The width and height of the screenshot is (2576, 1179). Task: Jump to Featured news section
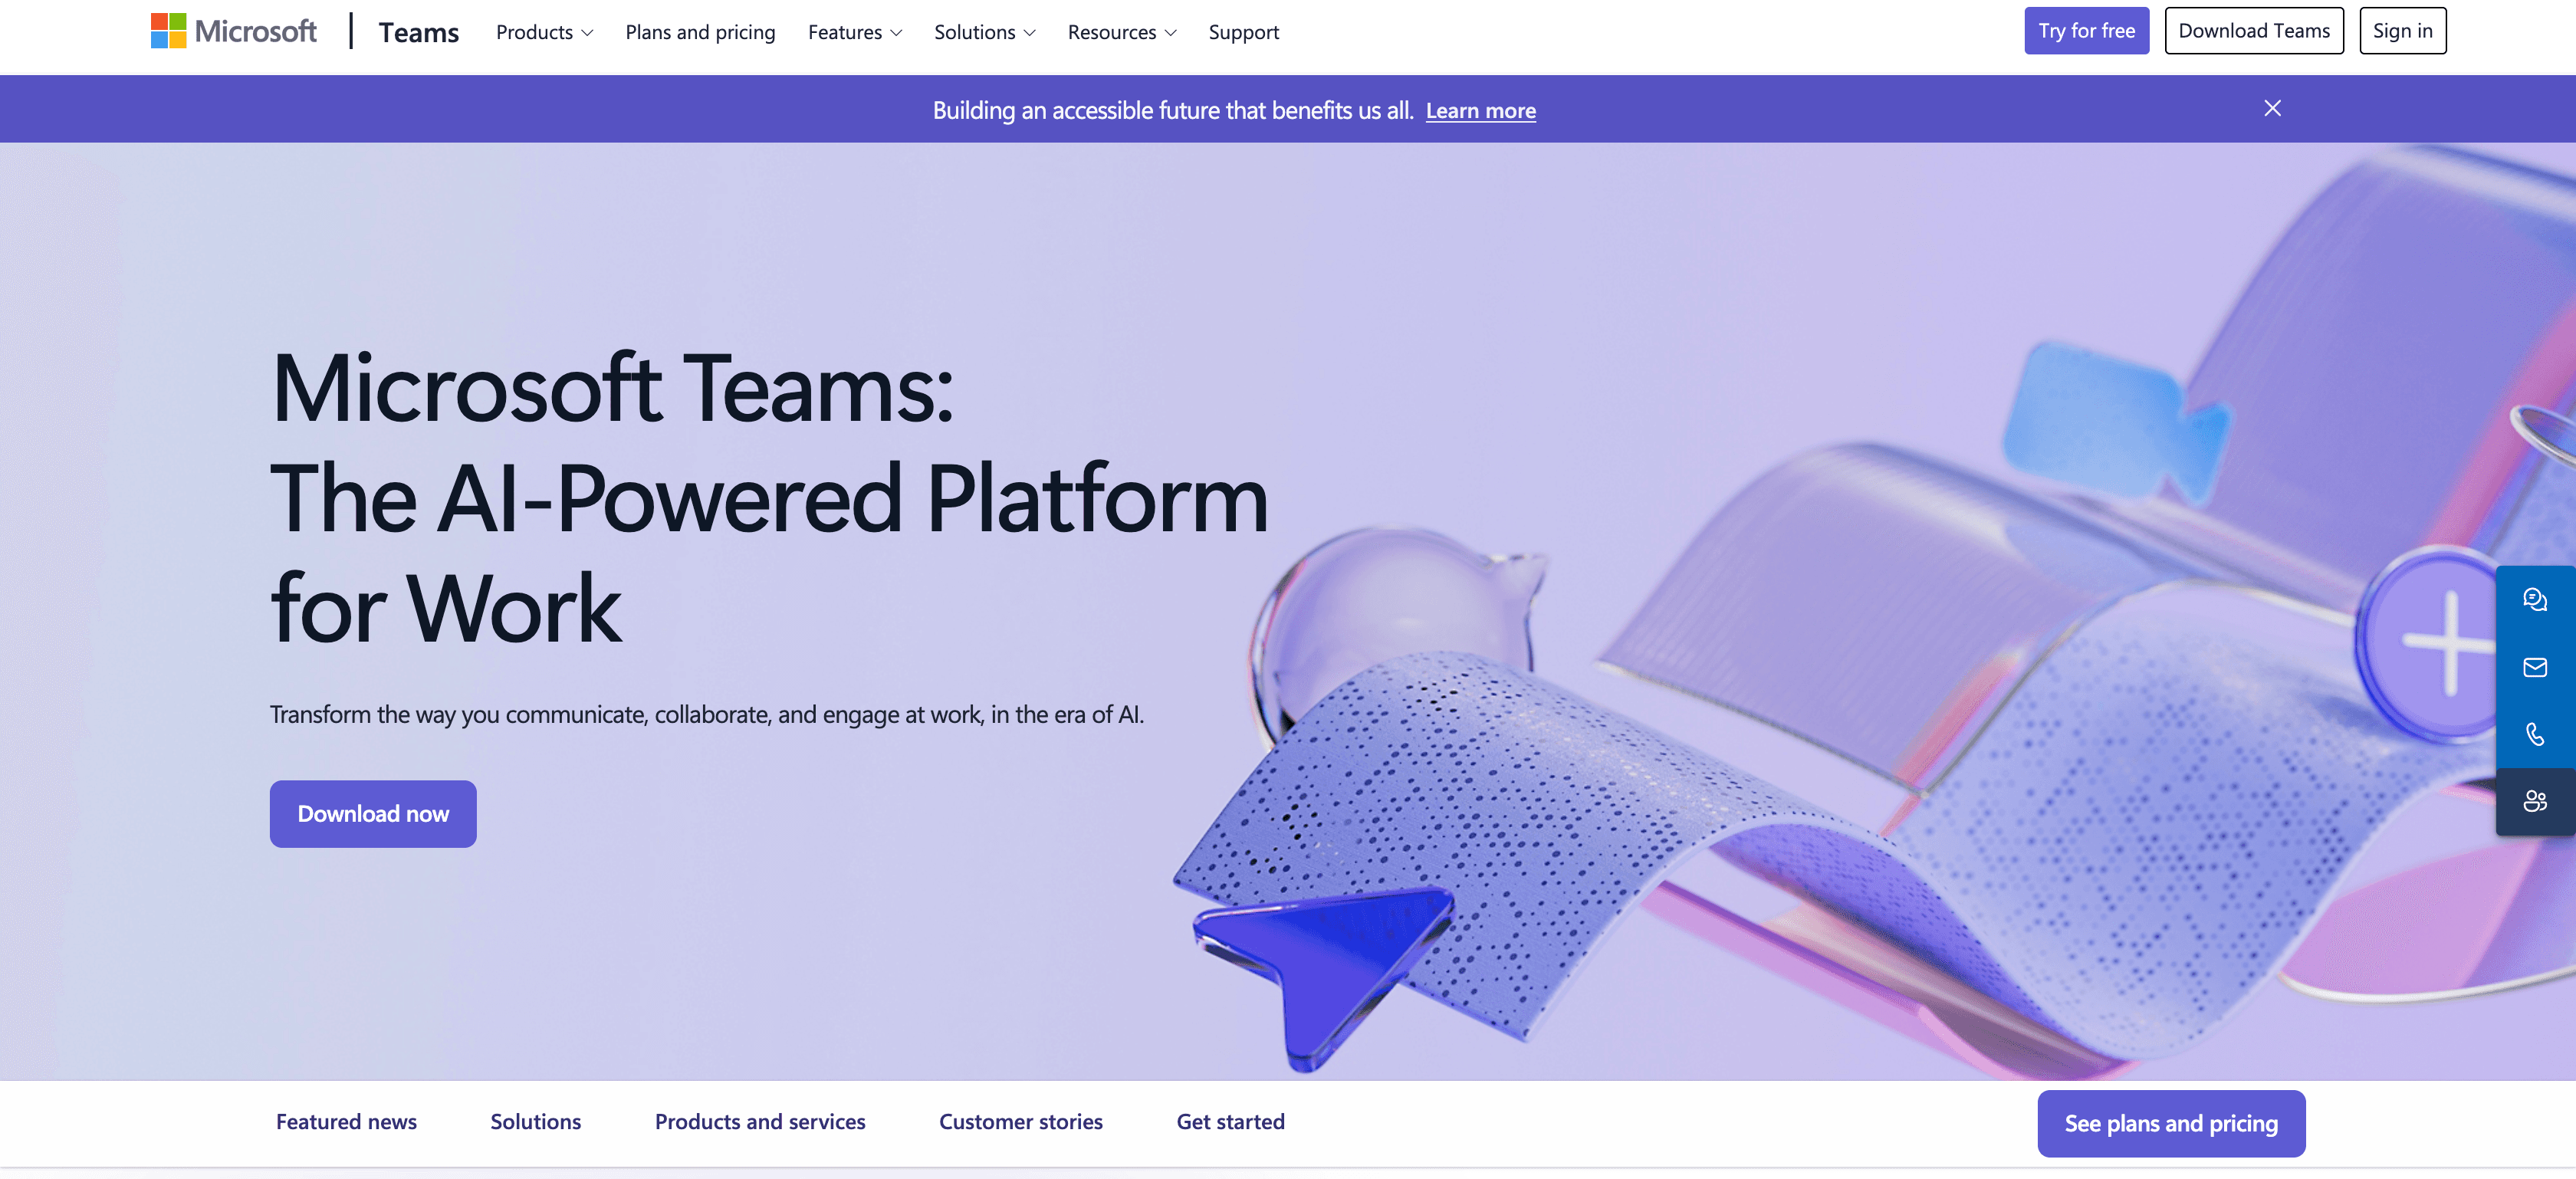346,1122
